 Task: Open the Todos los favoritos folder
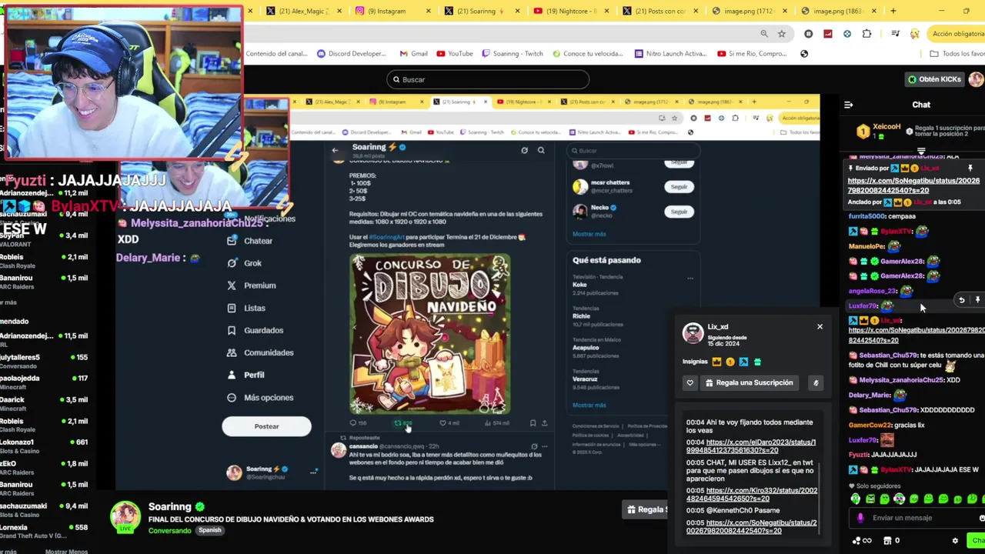[957, 54]
